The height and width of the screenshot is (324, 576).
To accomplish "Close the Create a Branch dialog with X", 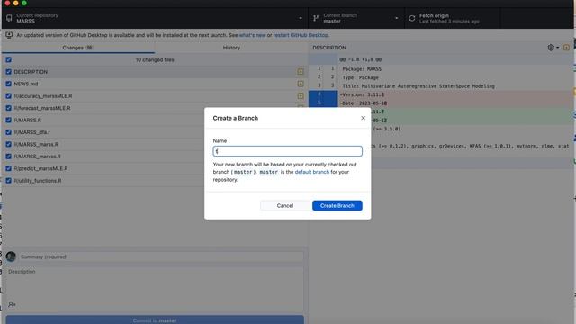I will (x=363, y=118).
